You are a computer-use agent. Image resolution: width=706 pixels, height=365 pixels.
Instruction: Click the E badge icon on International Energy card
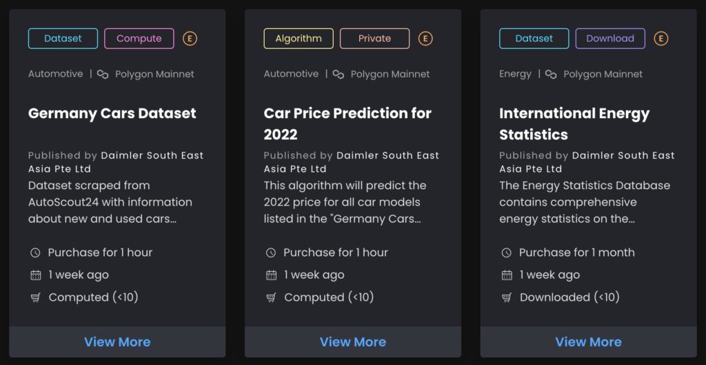tap(661, 39)
